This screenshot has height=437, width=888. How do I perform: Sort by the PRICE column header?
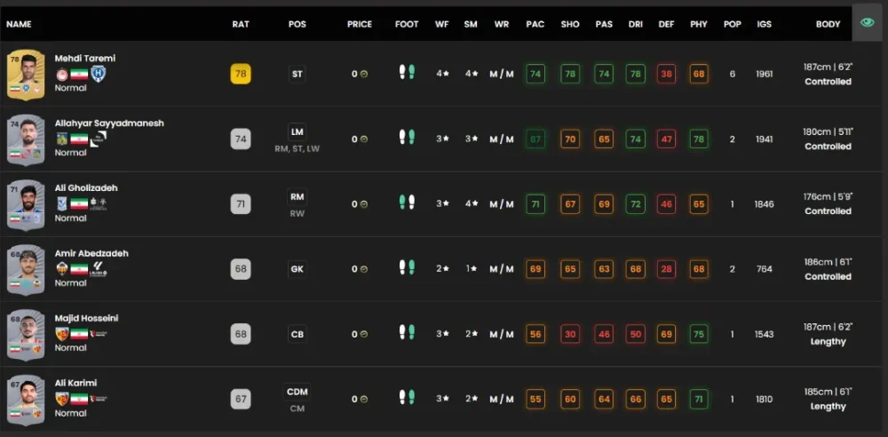(360, 24)
